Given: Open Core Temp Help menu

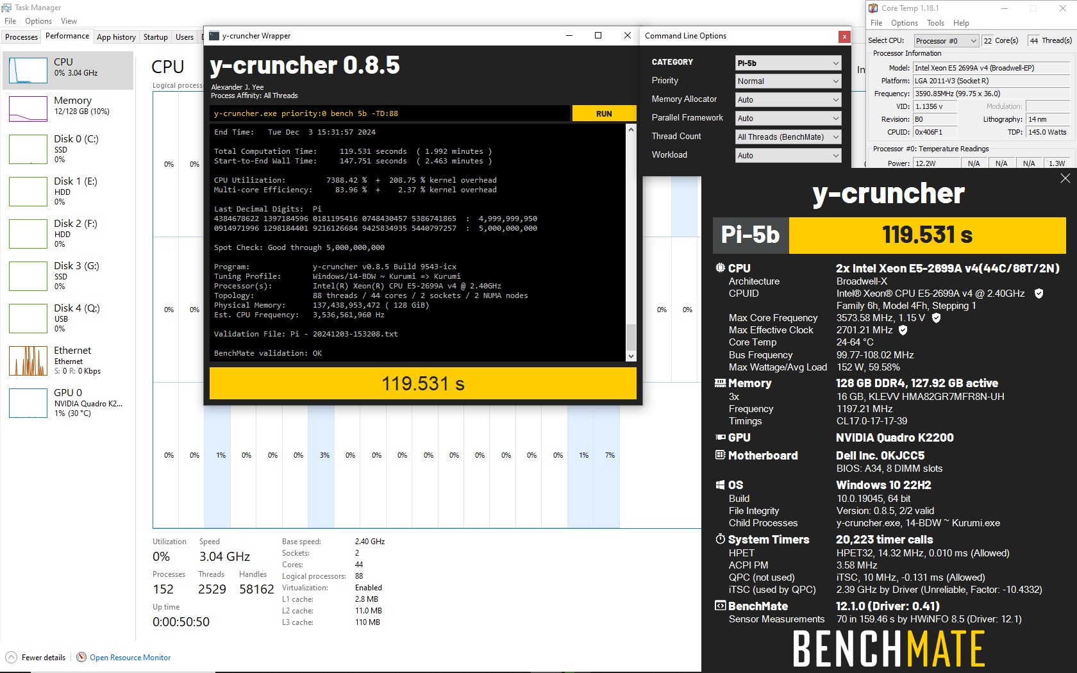Looking at the screenshot, I should pyautogui.click(x=961, y=23).
